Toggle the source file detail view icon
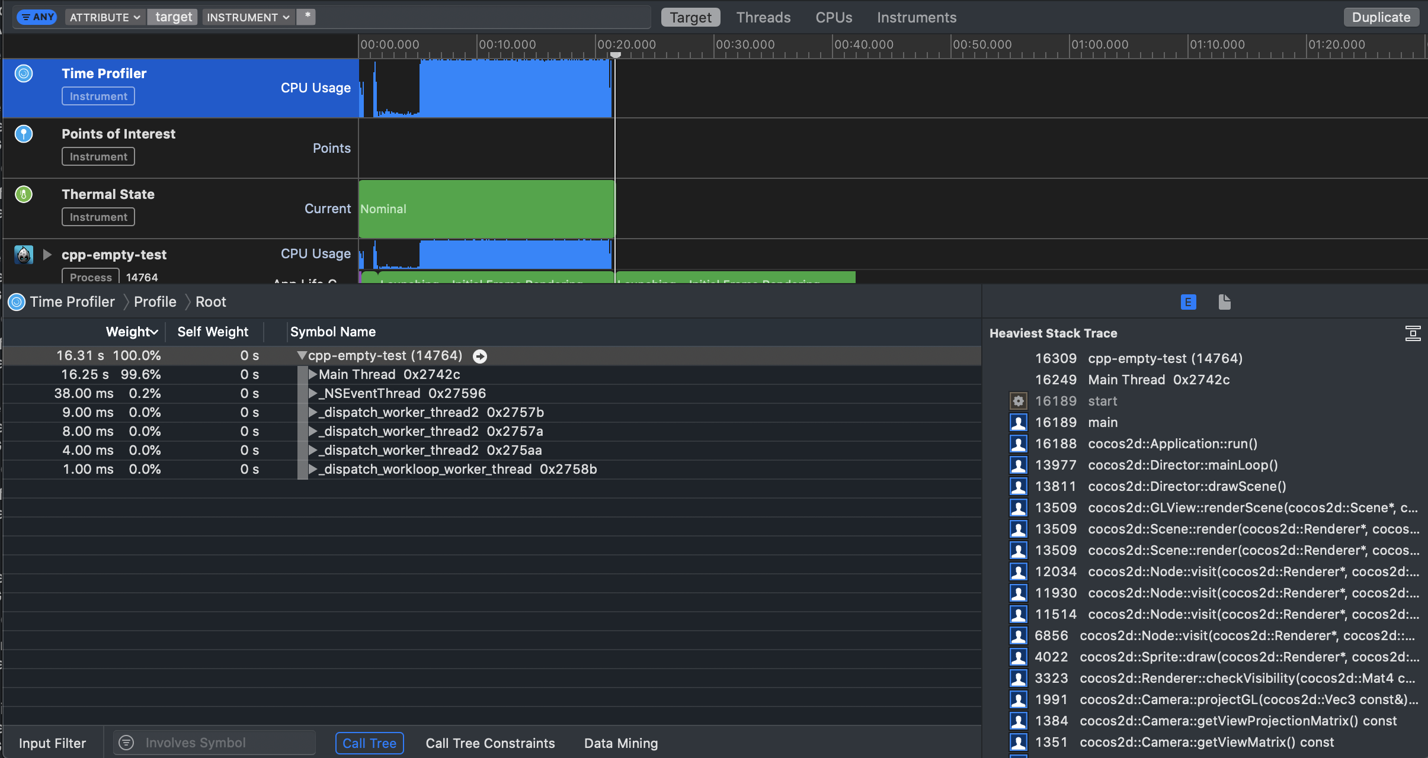Image resolution: width=1428 pixels, height=758 pixels. click(x=1224, y=302)
